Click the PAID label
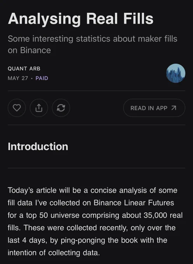This screenshot has height=264, width=193. (x=42, y=78)
